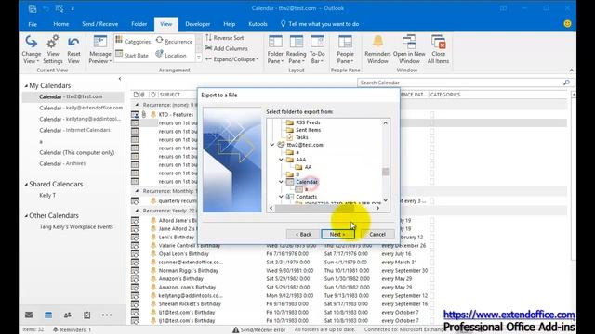595x334 pixels.
Task: Arrange by Start Date
Action: pos(132,56)
